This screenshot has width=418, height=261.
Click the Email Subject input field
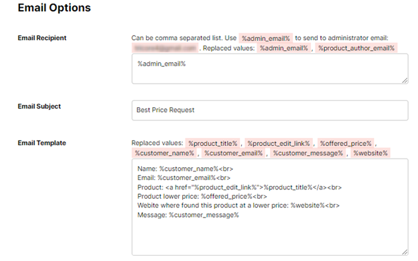(x=270, y=110)
